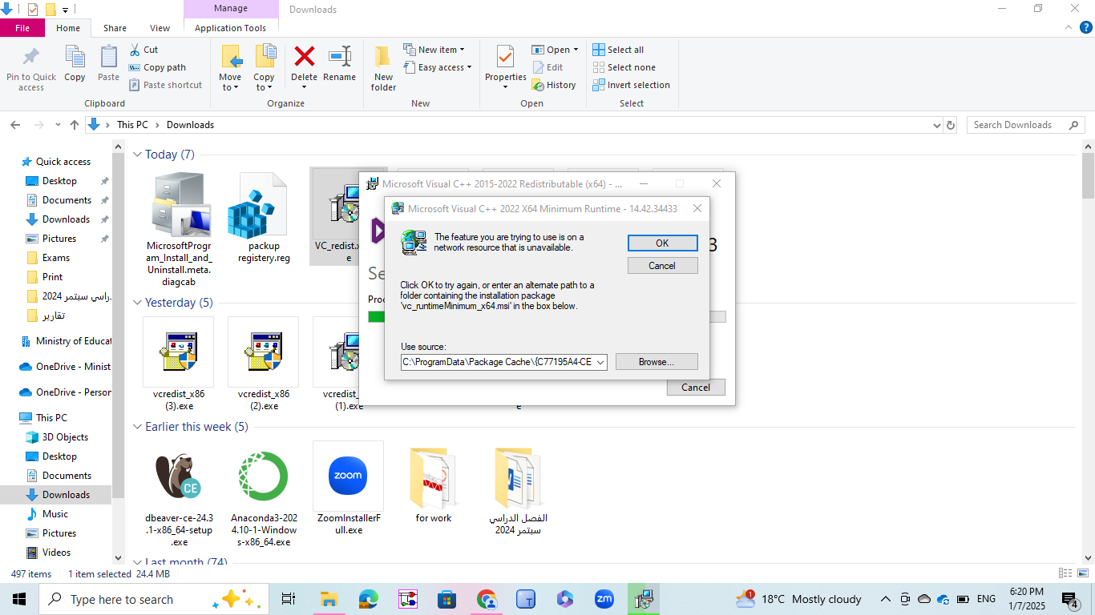
Task: Switch to the View ribbon tab
Action: (160, 28)
